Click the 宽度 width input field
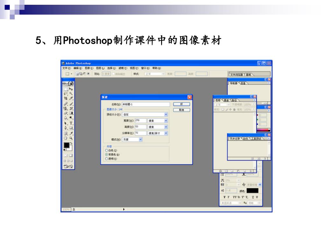The height and width of the screenshot is (244, 326). (x=141, y=120)
